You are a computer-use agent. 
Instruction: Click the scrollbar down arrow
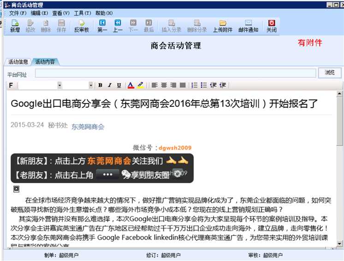(339, 243)
